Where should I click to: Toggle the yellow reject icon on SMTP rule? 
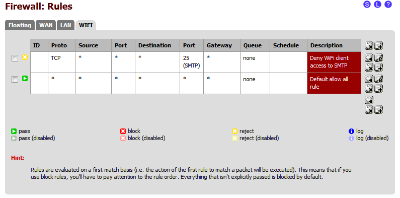point(25,57)
